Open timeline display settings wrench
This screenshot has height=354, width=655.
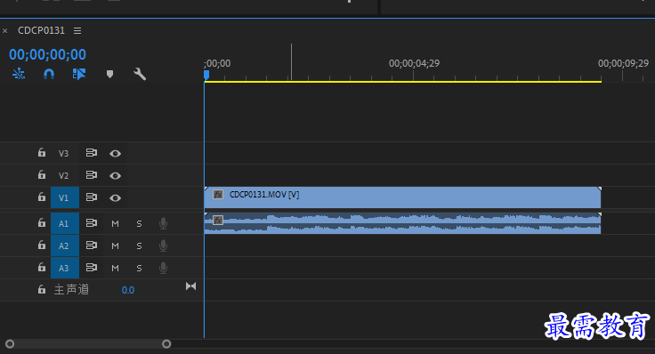140,75
